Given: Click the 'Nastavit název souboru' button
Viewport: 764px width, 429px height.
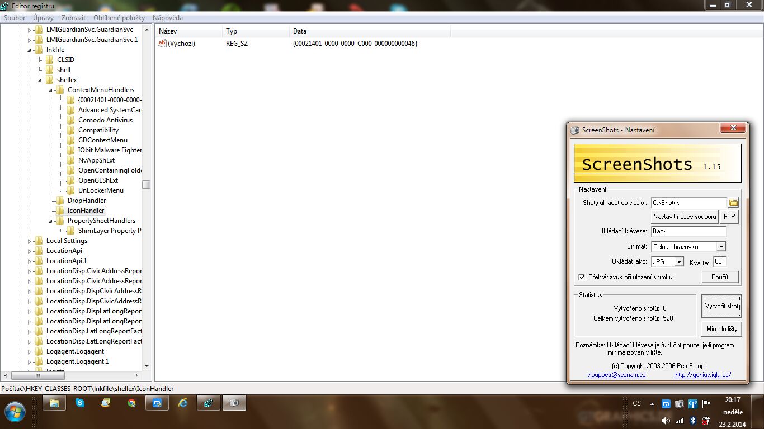Looking at the screenshot, I should click(x=685, y=217).
